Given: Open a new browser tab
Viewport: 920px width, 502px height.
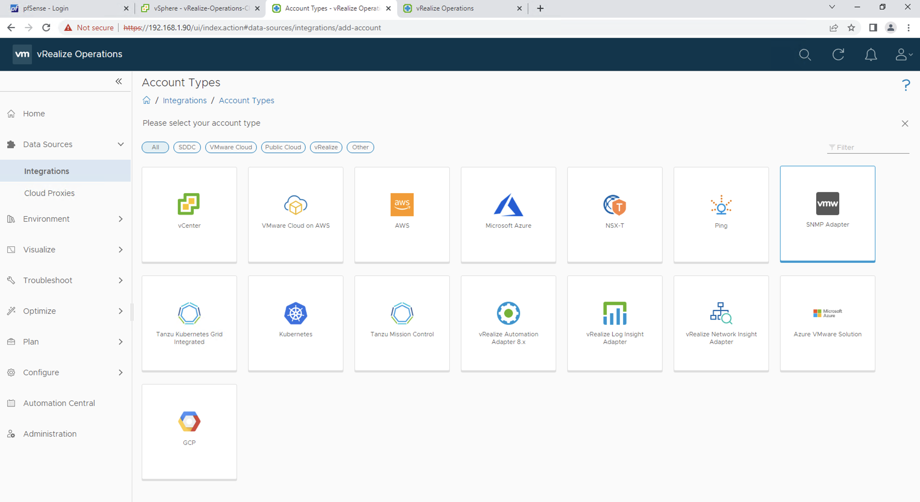Looking at the screenshot, I should click(540, 8).
